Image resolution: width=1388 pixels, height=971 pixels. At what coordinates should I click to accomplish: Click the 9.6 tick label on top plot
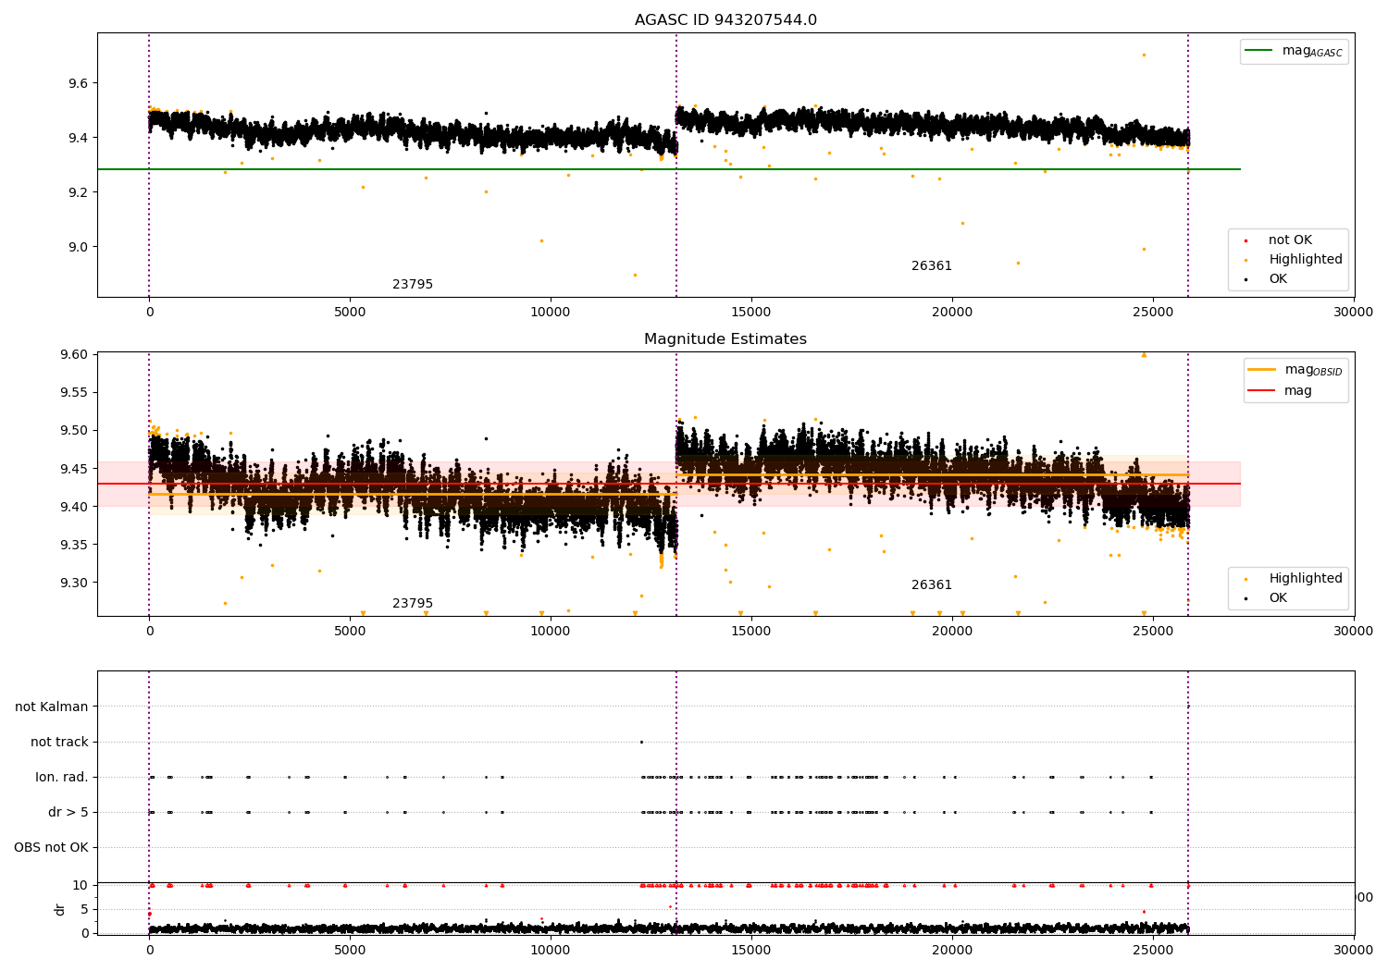tap(78, 83)
